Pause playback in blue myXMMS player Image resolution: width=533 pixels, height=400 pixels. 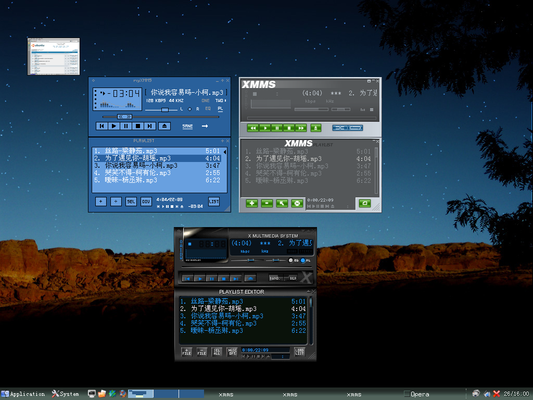(126, 126)
